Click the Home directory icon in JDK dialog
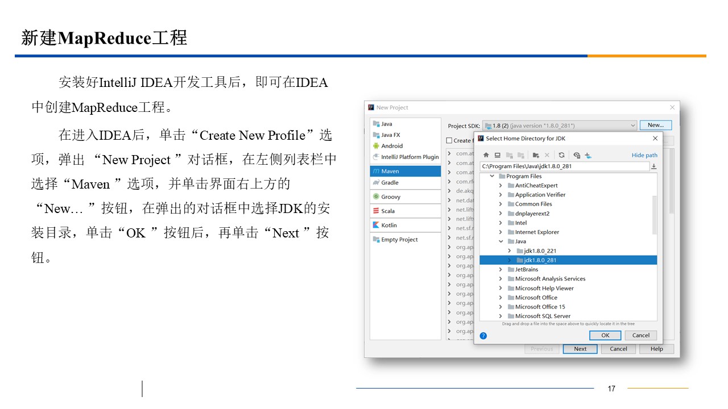Image resolution: width=728 pixels, height=409 pixels. [486, 155]
